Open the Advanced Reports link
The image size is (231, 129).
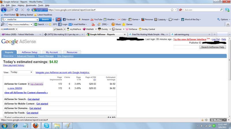click(26, 56)
